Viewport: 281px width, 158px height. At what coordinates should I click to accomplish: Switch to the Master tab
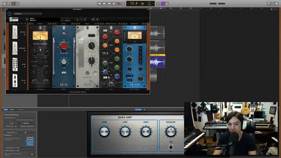click(x=12, y=109)
